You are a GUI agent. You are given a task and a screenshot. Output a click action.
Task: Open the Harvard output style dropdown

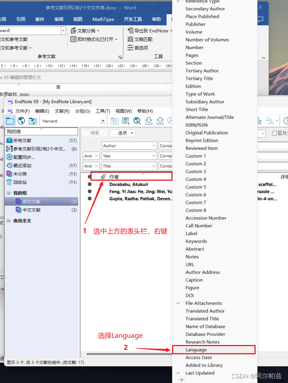coord(103,121)
